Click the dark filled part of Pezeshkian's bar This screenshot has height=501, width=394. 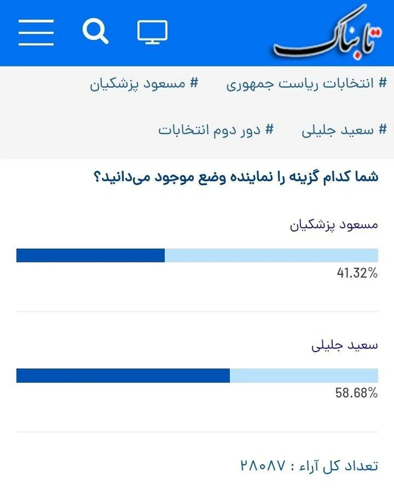tap(90, 256)
